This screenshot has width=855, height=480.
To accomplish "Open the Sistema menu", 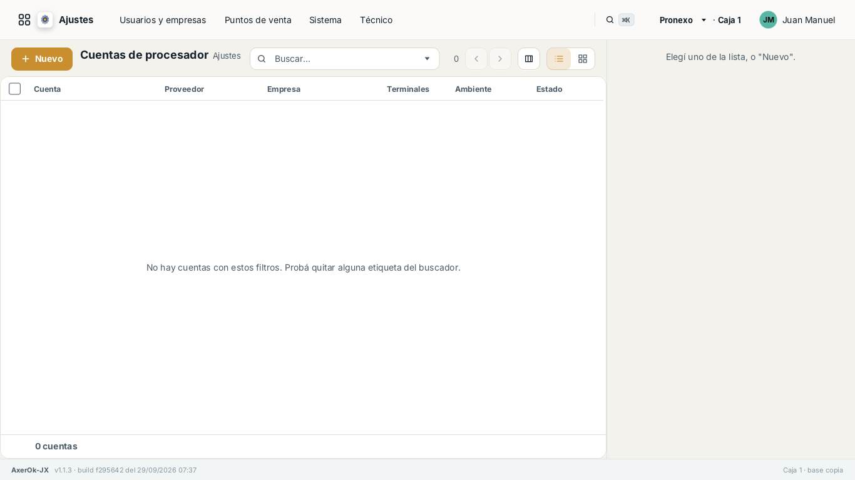I will click(325, 20).
